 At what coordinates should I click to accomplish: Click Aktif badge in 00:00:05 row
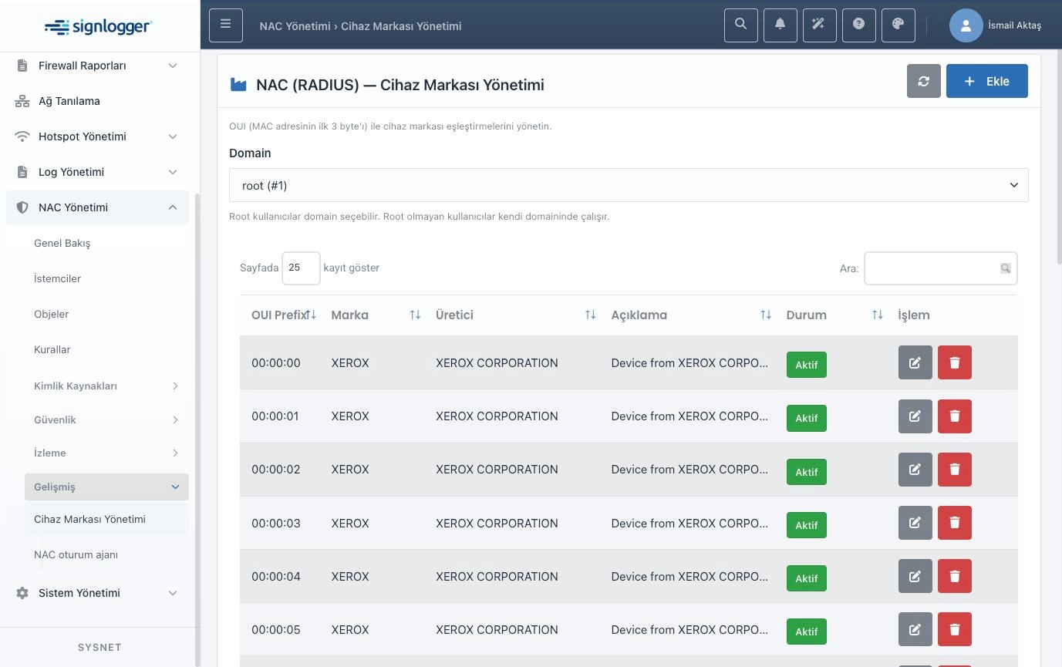pyautogui.click(x=806, y=632)
